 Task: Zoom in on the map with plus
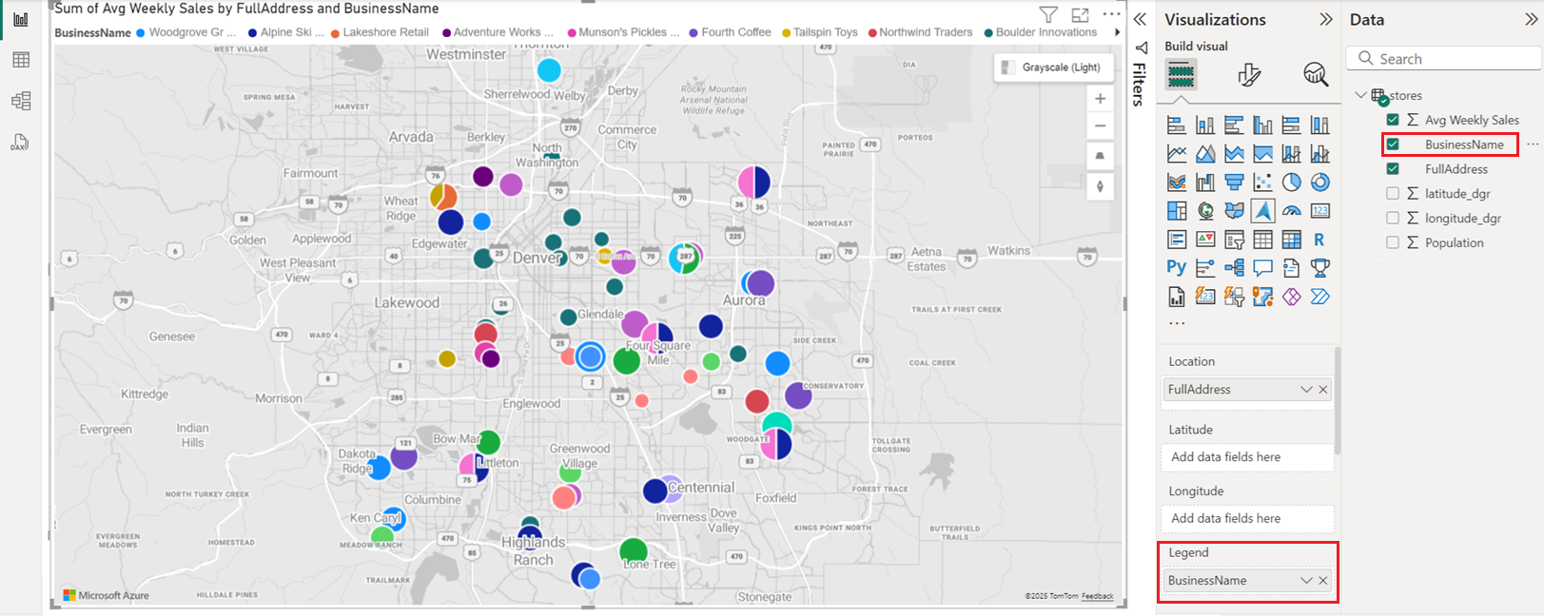pyautogui.click(x=1100, y=99)
